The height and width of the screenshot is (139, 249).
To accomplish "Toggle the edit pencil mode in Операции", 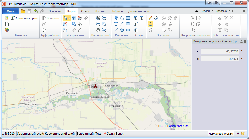I will 150,18.
